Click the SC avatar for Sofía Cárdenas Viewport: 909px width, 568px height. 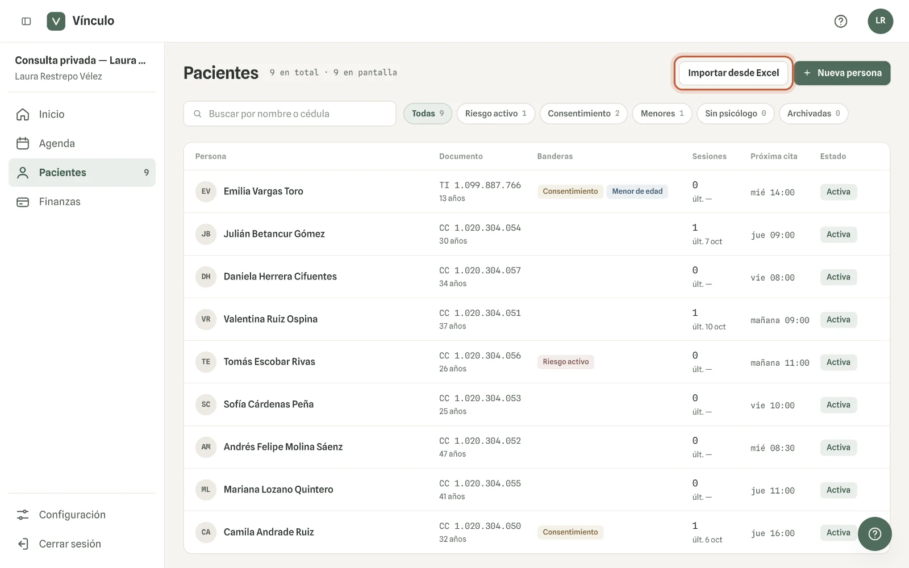pos(206,404)
